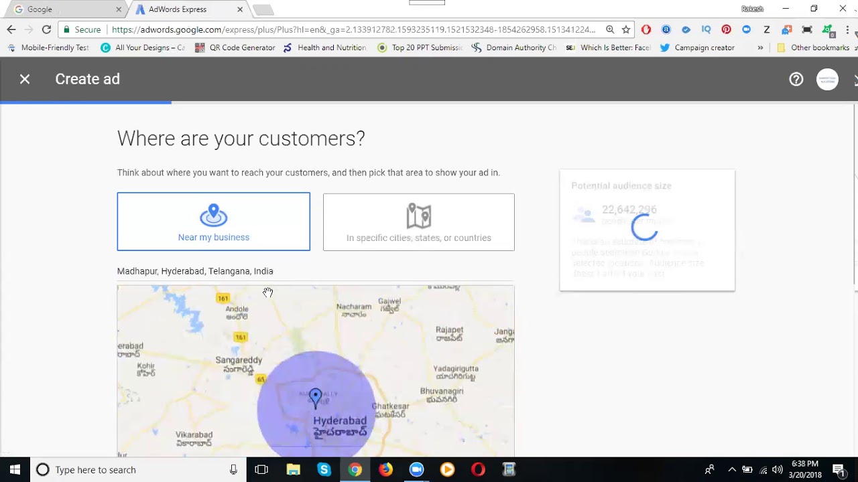Viewport: 858px width, 482px height.
Task: Open the Alexa 'a' extension icon
Action: [x=666, y=29]
